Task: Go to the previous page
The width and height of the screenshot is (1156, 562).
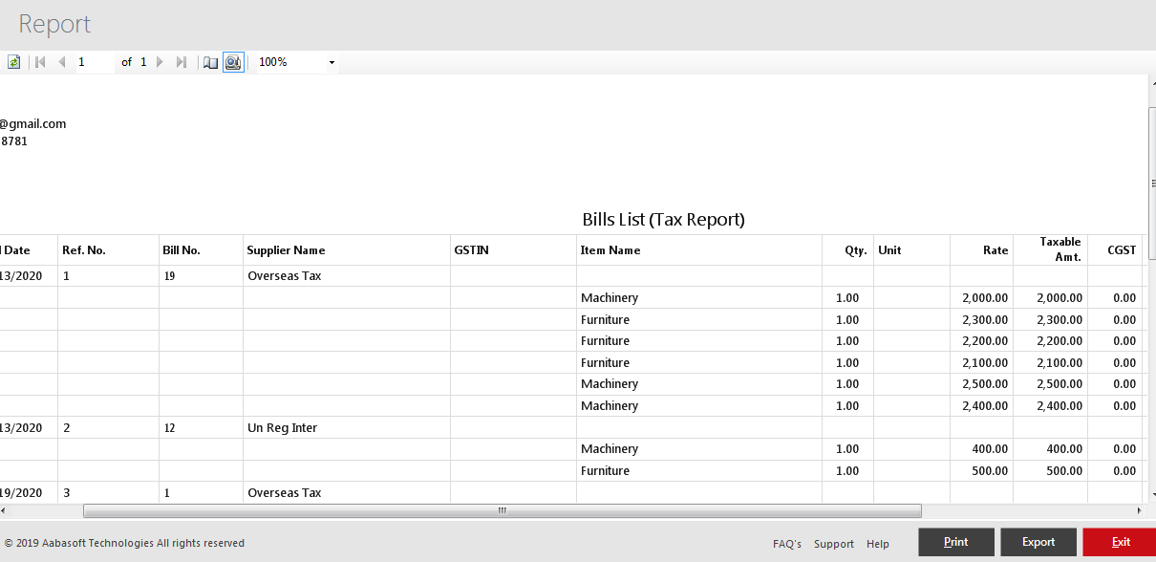Action: click(61, 61)
